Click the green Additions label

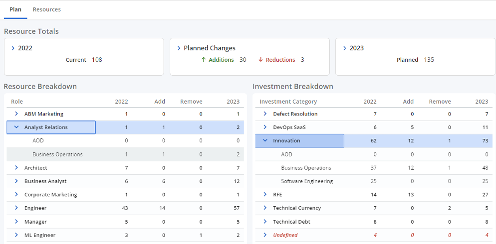tap(221, 60)
